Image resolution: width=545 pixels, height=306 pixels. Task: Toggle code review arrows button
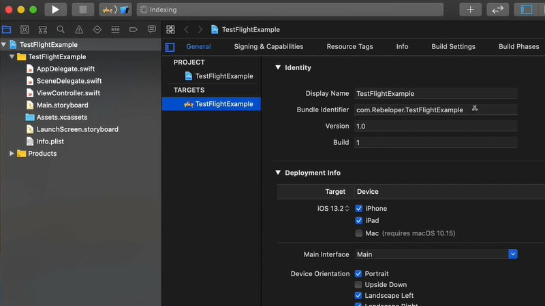498,10
